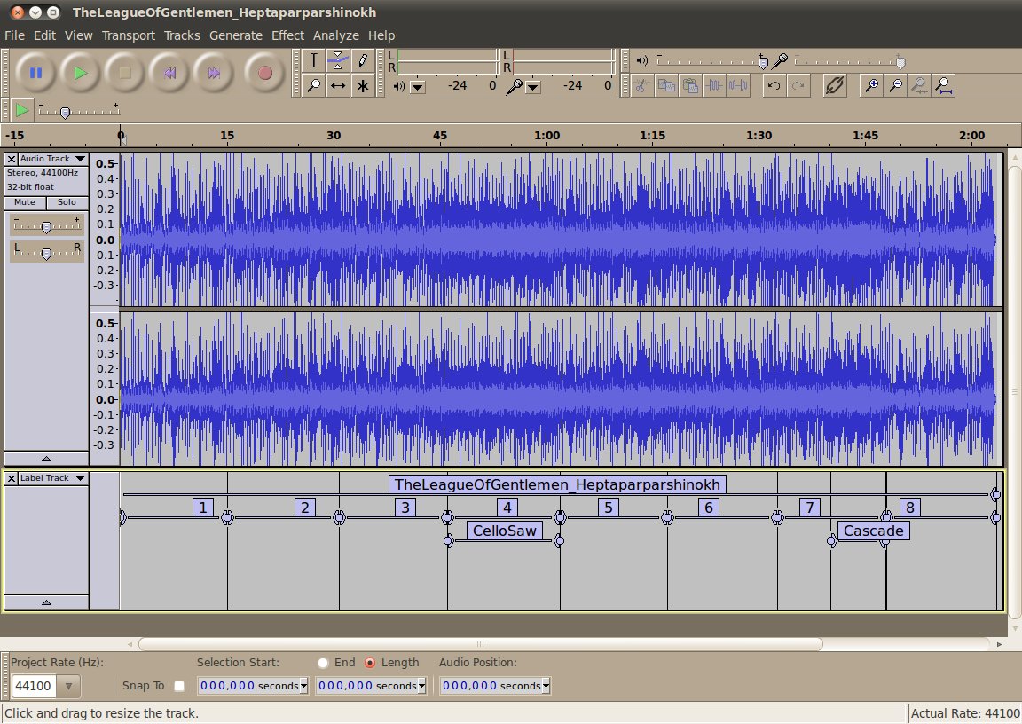Activate the Multi-Tool asterisk icon
Screen dimensions: 1022x724
coord(362,86)
